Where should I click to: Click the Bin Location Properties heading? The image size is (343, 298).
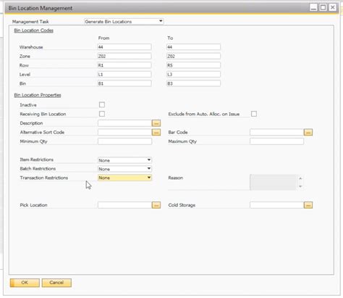click(38, 95)
